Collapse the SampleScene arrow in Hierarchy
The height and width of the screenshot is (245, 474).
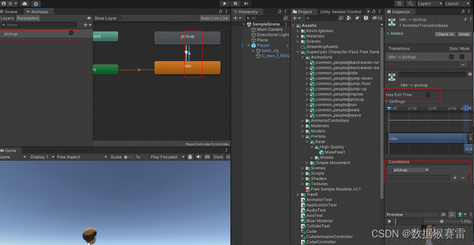[244, 24]
